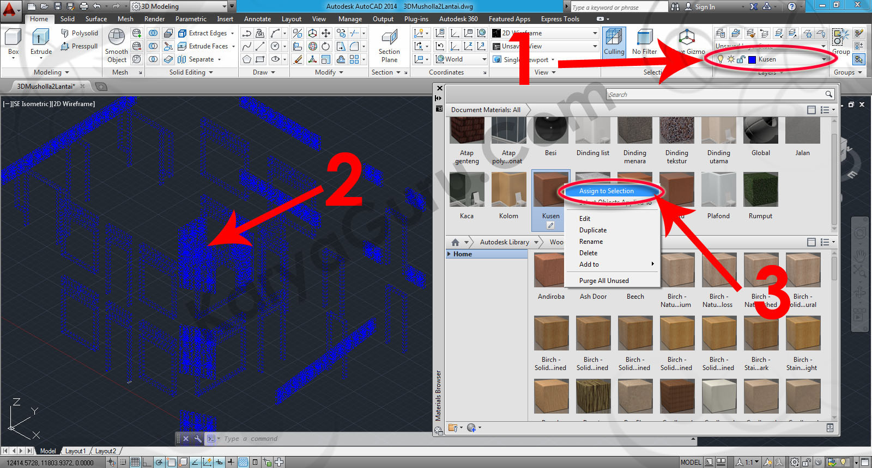Activate the Presspull tool
Viewport: 872px width, 468px height.
pos(80,46)
